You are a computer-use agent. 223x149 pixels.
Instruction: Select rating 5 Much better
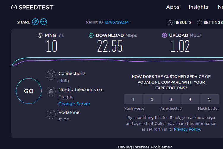[209, 99]
